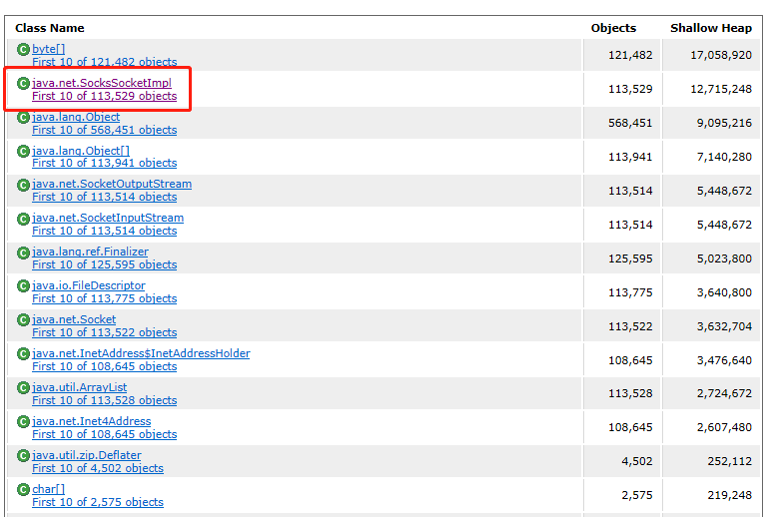Click the class icon next to java.net.SocksSocketImpl
The height and width of the screenshot is (517, 769).
coord(23,84)
